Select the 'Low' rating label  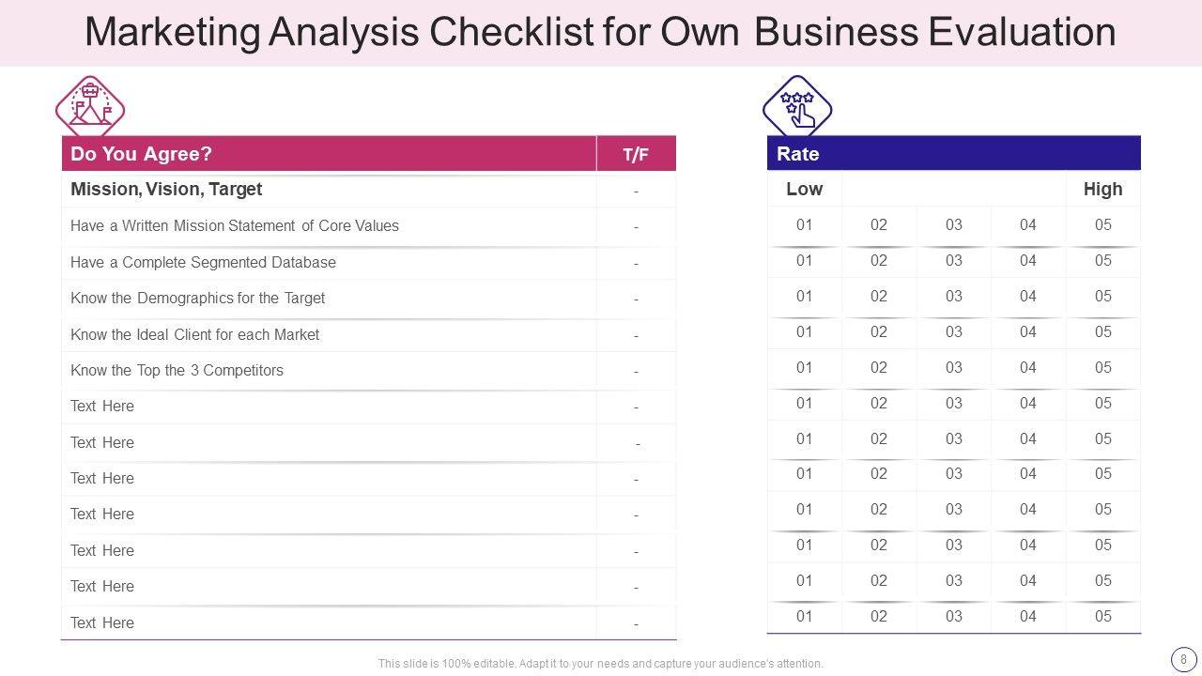coord(804,189)
